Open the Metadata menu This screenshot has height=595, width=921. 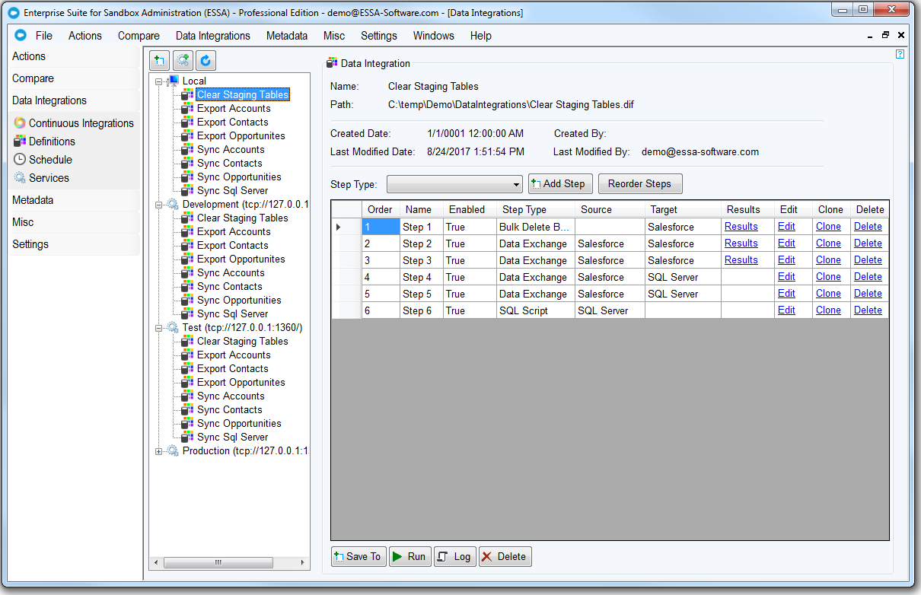click(x=287, y=36)
